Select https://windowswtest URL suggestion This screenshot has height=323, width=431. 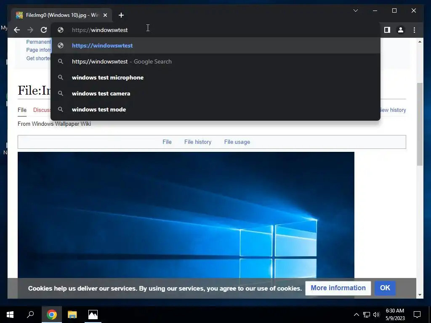click(215, 45)
